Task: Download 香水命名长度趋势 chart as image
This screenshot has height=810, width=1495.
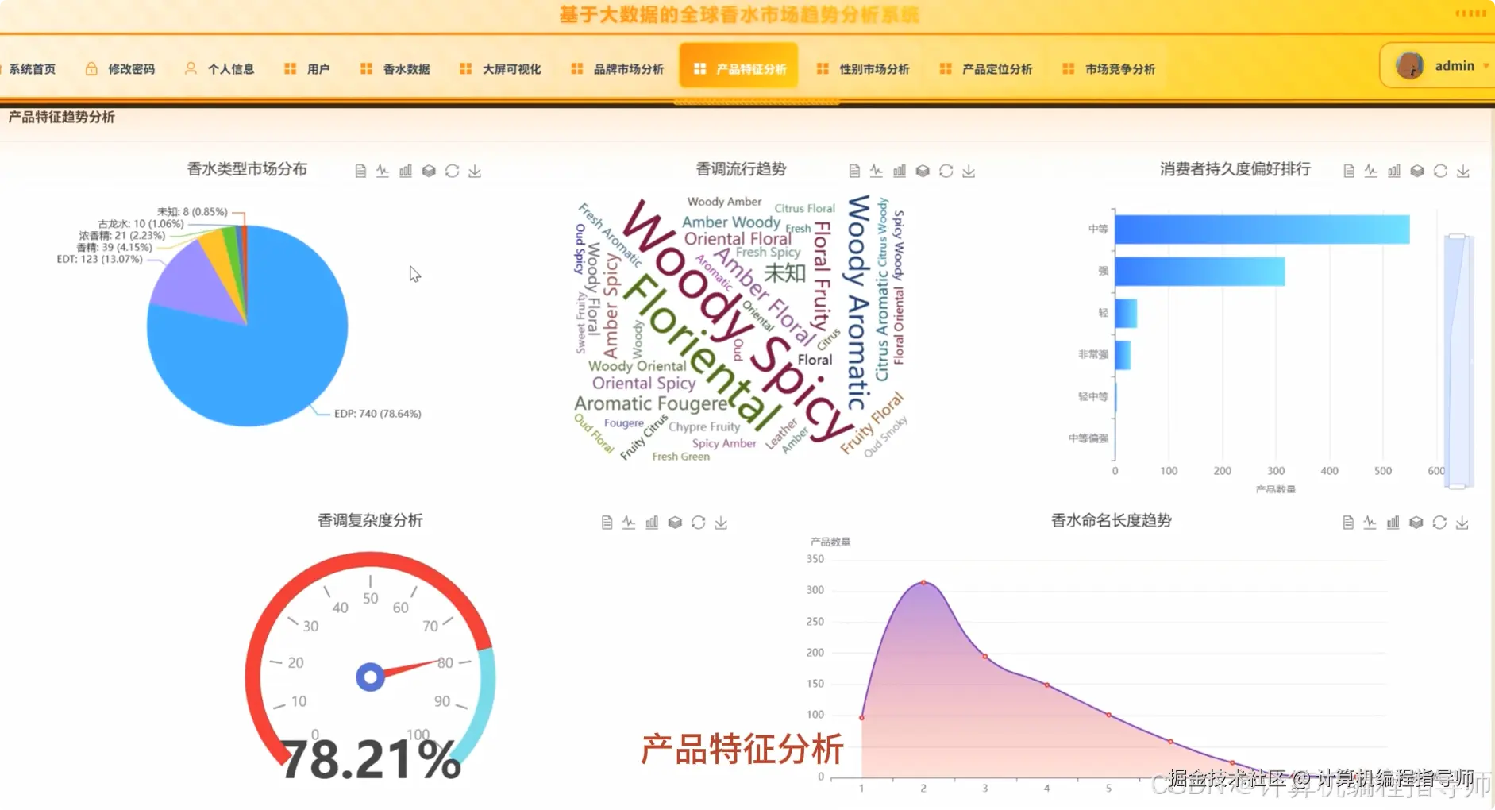Action: pyautogui.click(x=1462, y=522)
